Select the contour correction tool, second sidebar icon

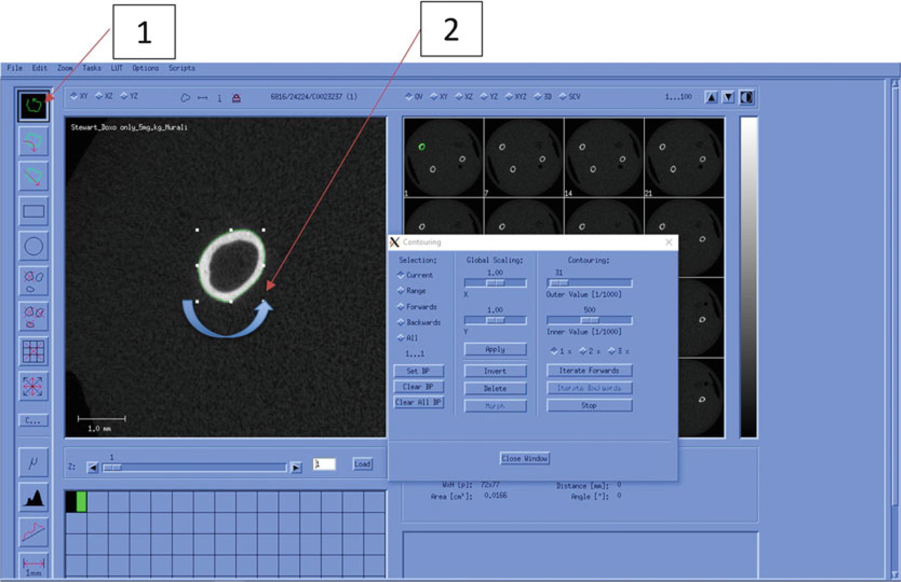(x=33, y=141)
